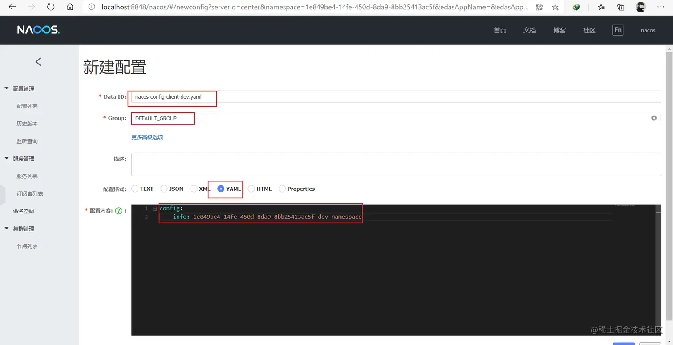
Task: Click into the Data ID input field
Action: tap(396, 97)
